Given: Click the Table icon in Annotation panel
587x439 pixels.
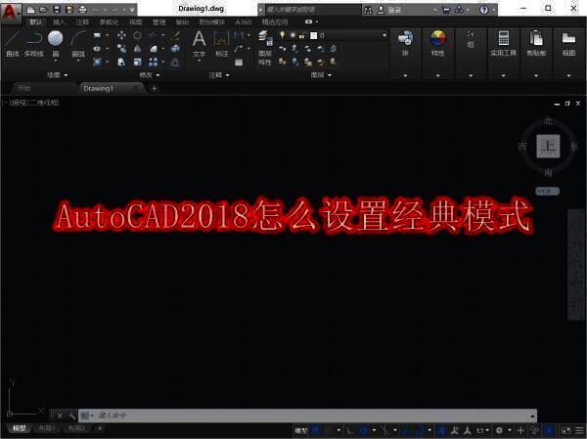Looking at the screenshot, I should (x=239, y=63).
